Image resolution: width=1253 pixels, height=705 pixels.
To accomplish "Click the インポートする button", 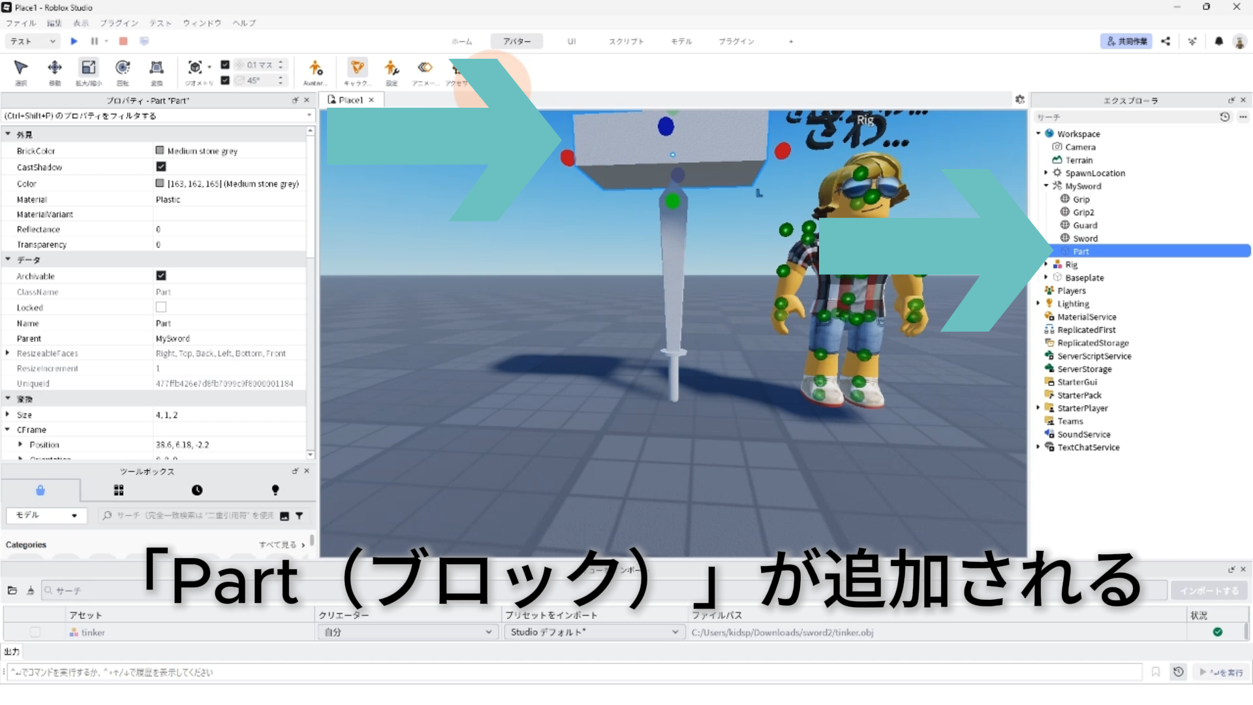I will click(x=1209, y=591).
